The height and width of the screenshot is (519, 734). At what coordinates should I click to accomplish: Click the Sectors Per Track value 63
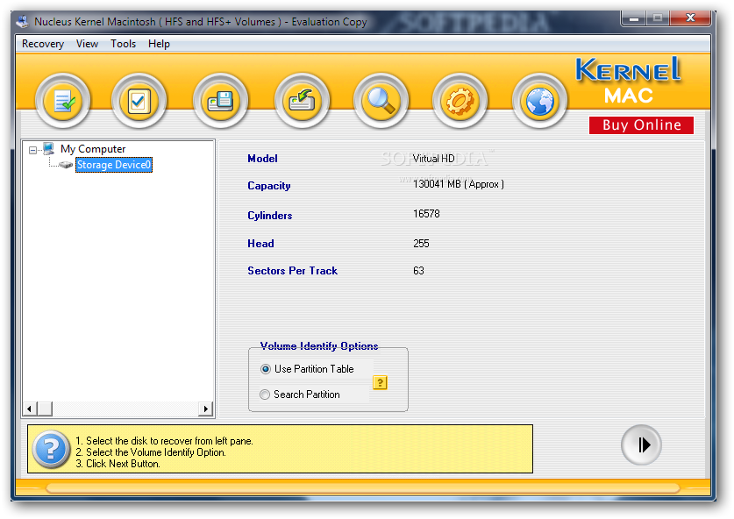pyautogui.click(x=418, y=271)
